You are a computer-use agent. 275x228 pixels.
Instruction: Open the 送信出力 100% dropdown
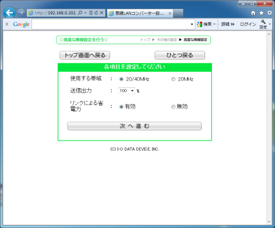tap(127, 91)
